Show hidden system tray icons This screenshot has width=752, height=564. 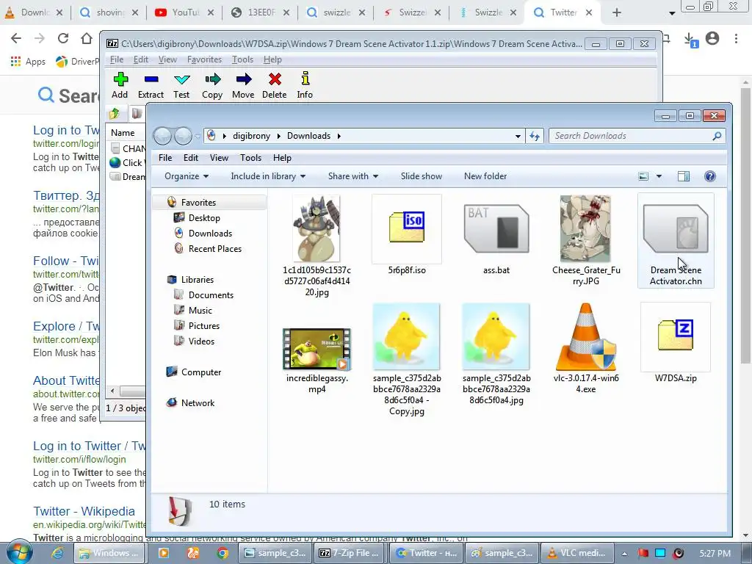tap(624, 554)
